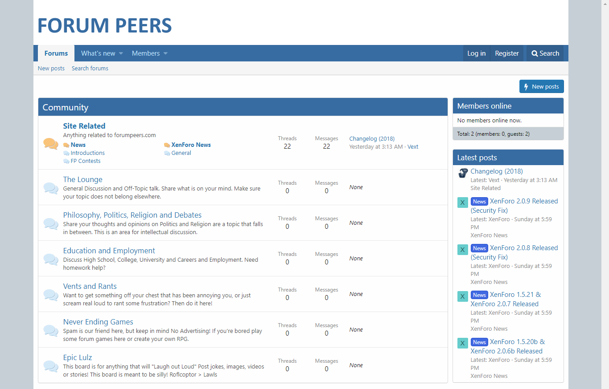Click the small icon beside XenForo News subforum
Image resolution: width=609 pixels, height=389 pixels.
(x=167, y=145)
